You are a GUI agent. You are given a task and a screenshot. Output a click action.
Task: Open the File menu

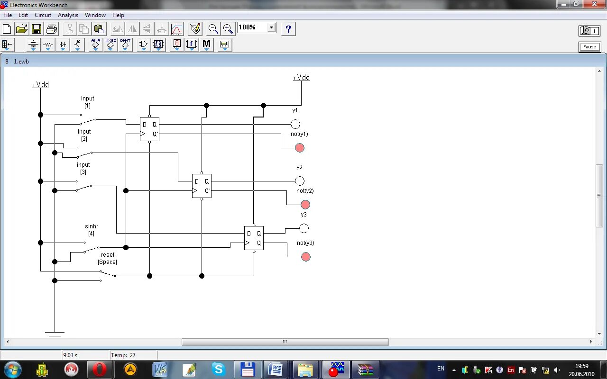8,15
